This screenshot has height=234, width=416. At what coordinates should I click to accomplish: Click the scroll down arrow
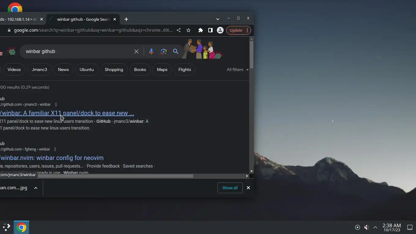click(x=251, y=172)
